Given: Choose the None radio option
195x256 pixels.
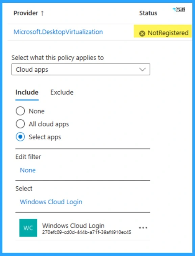Looking at the screenshot, I should tap(20, 111).
